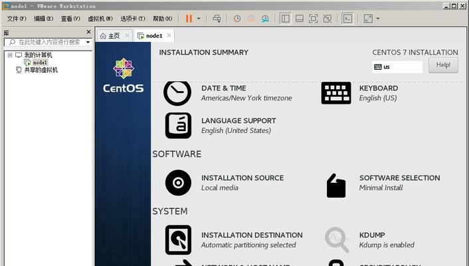Click the Help! button in the installer
Viewport: 469px width, 266px height.
pyautogui.click(x=443, y=65)
